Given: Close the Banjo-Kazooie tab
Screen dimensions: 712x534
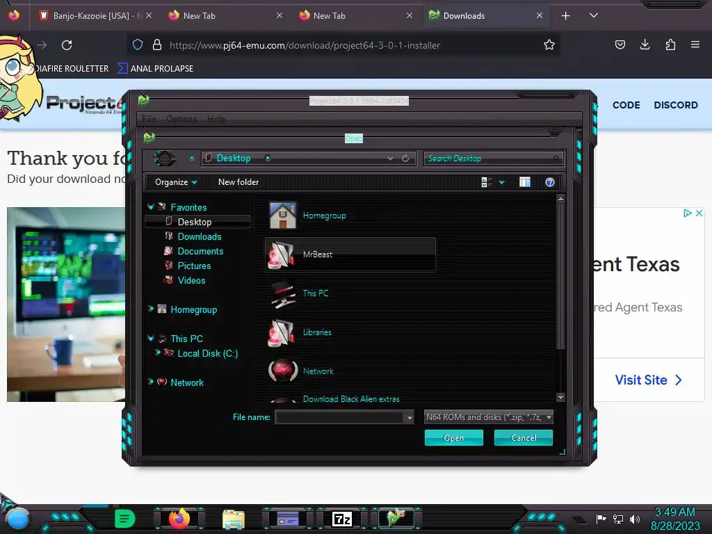Looking at the screenshot, I should pos(149,16).
